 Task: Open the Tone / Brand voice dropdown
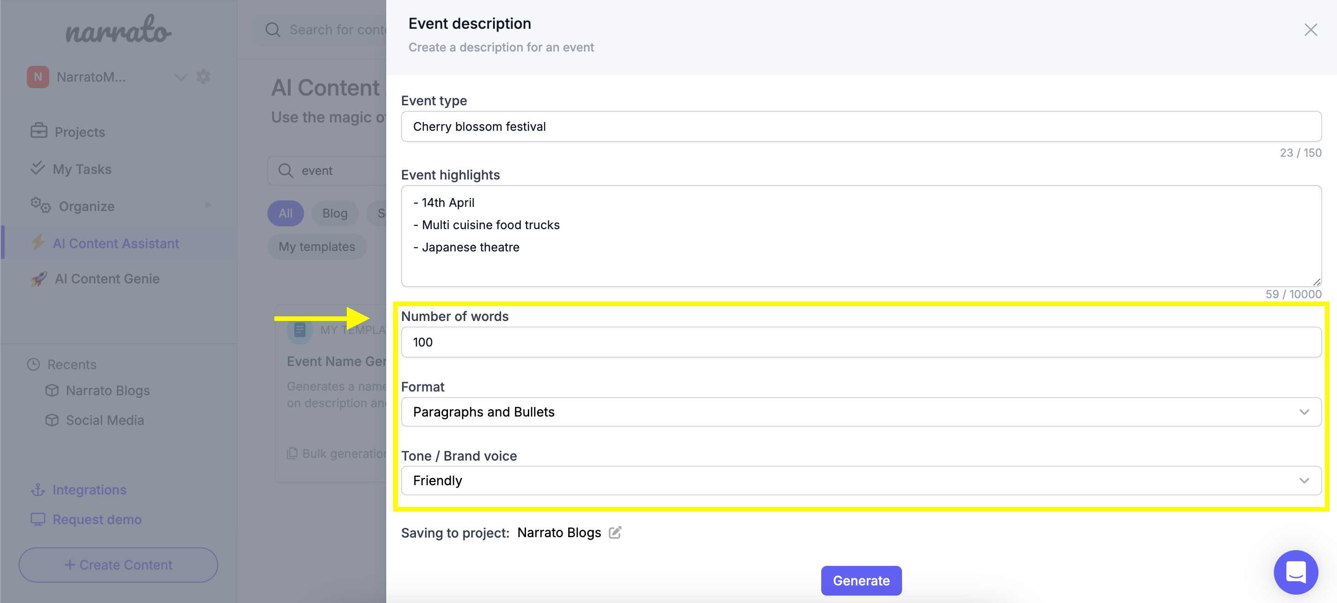(x=861, y=481)
